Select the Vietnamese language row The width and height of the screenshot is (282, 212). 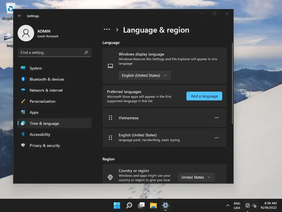[x=165, y=118]
